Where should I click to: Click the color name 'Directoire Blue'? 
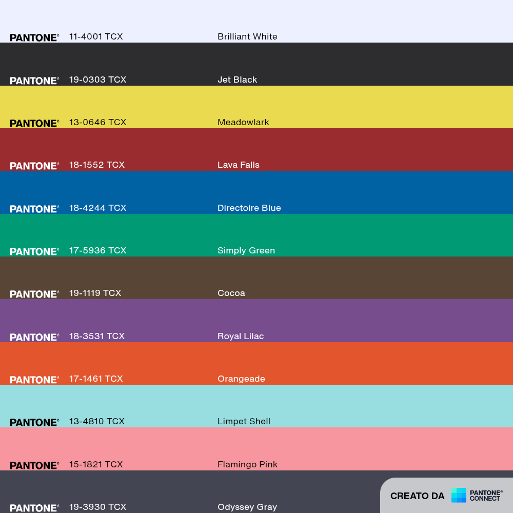click(249, 208)
